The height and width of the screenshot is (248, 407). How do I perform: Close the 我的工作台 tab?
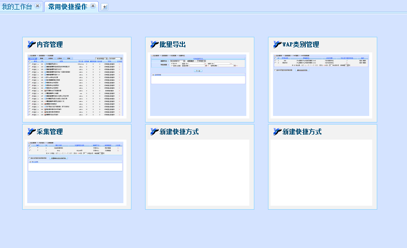tap(37, 6)
